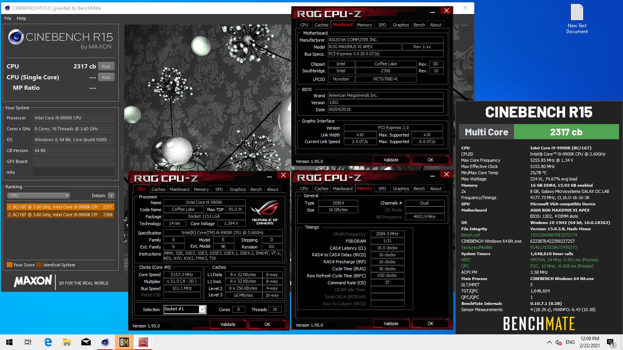Click the DRAM Frequency 2089.5 MHz value
The image size is (623, 350).
387,234
